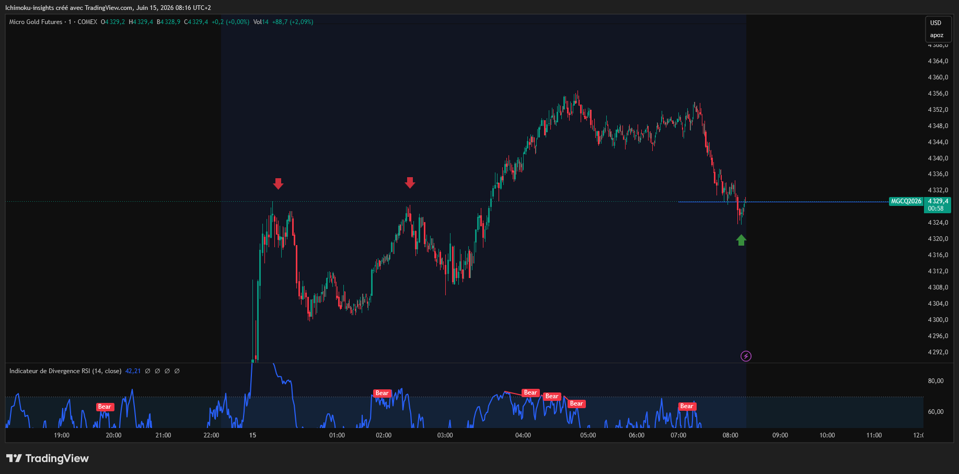Click the 60,00 RSI scale label
This screenshot has height=474, width=959.
pyautogui.click(x=935, y=412)
